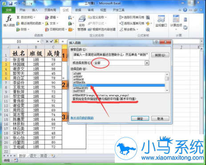Click the Redo icon

click(23, 3)
